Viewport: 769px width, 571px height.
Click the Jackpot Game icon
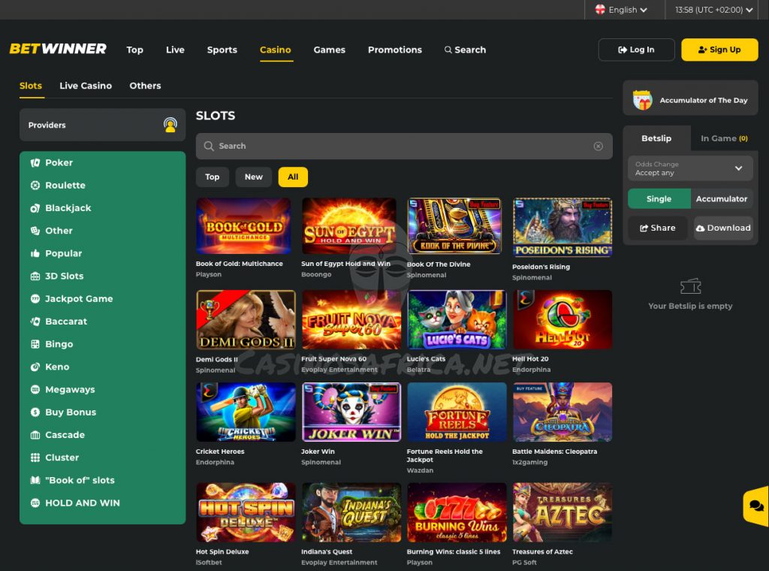pos(35,299)
